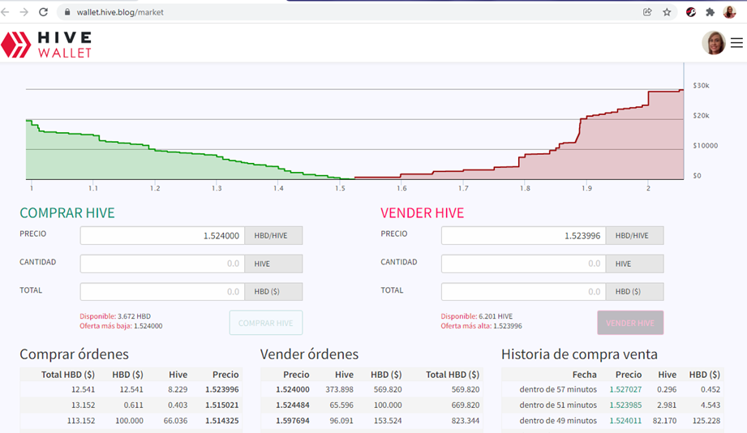Image resolution: width=747 pixels, height=433 pixels.
Task: Select buy order priced 1.523996
Action: click(131, 389)
